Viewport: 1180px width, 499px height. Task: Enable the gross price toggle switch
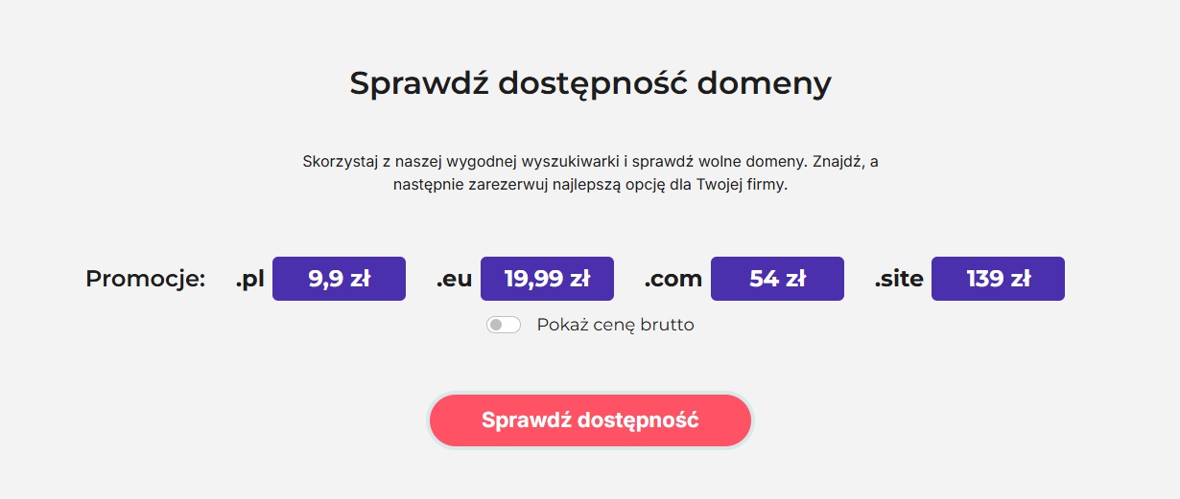[x=504, y=325]
